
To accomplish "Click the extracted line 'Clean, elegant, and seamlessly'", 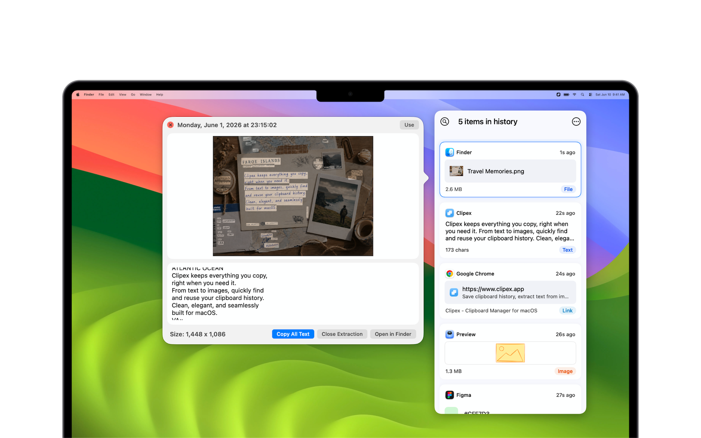I will pos(215,305).
